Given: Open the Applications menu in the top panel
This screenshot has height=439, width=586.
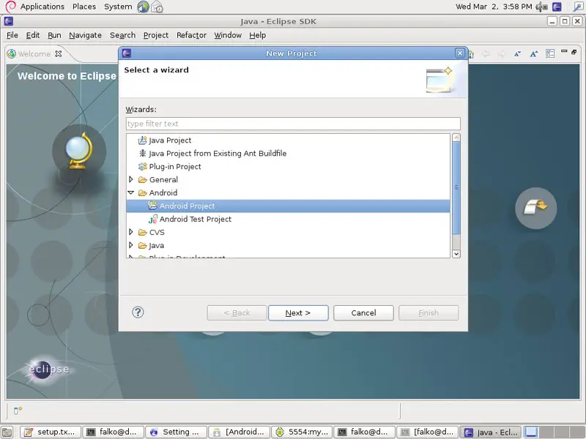Looking at the screenshot, I should pos(42,7).
